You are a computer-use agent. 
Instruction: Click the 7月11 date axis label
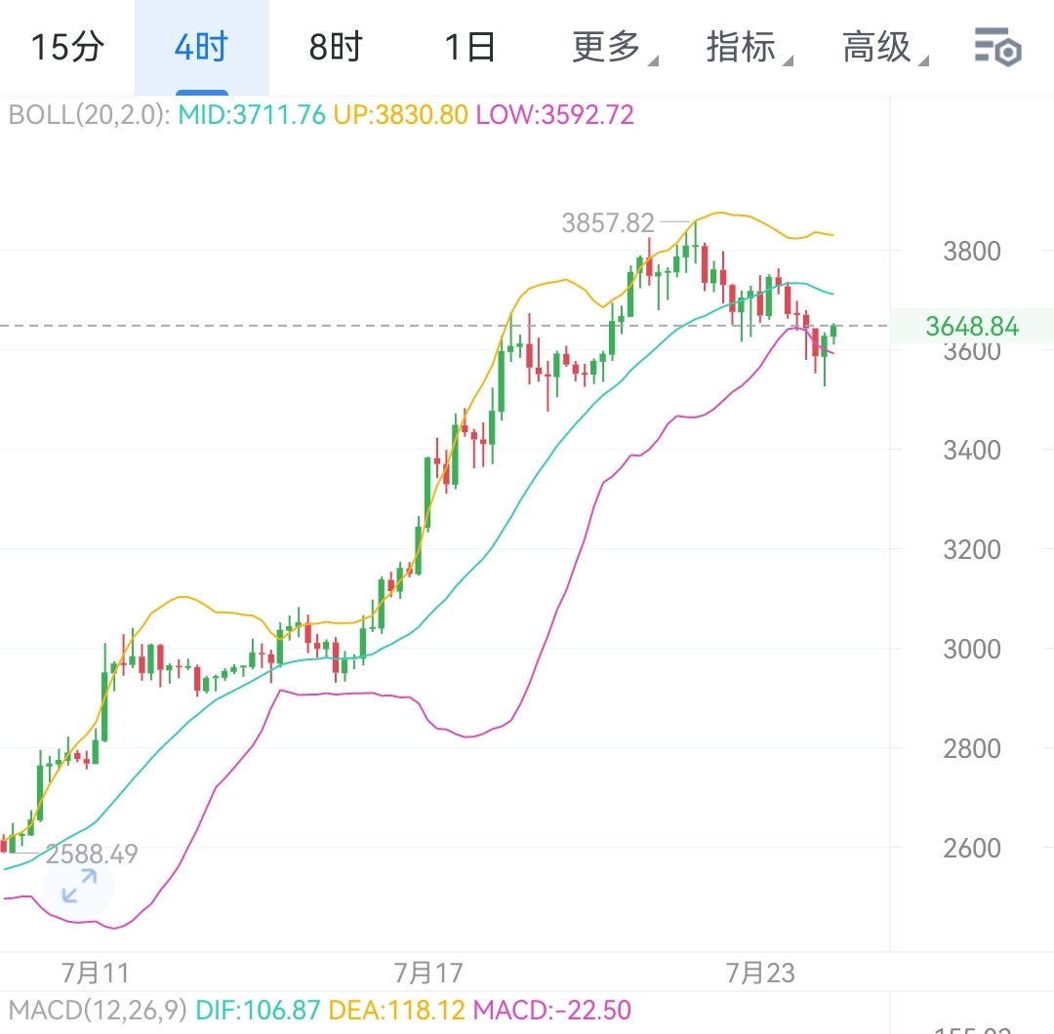point(95,973)
